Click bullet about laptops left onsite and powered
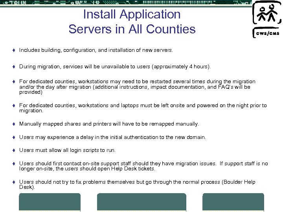This screenshot has height=212, width=283. 143,108
